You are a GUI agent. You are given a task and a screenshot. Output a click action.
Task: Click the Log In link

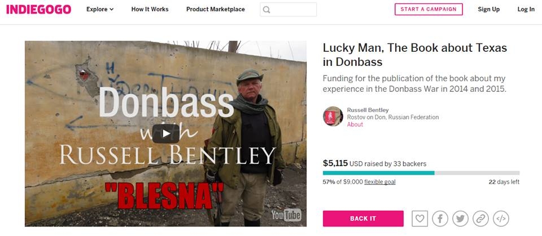[x=526, y=10]
